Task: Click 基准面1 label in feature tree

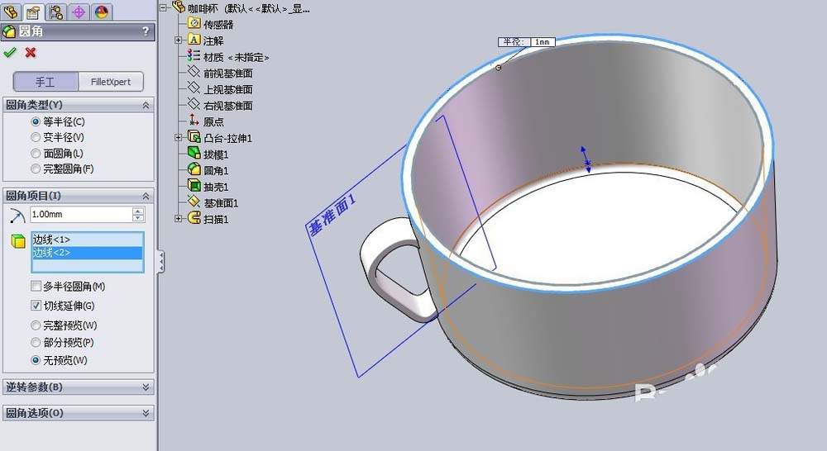Action: coord(221,203)
